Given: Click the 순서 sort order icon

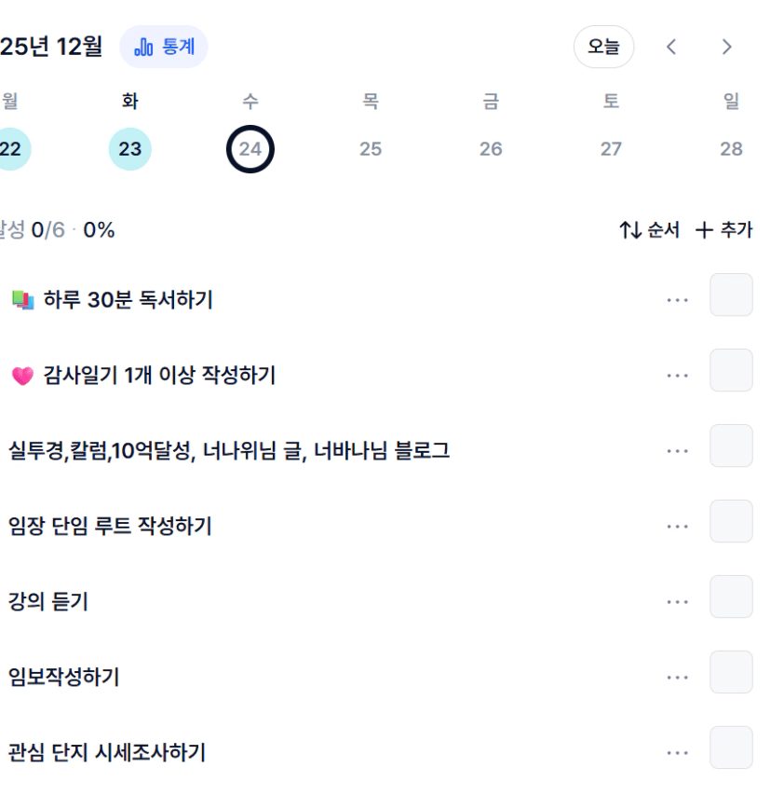Looking at the screenshot, I should click(x=630, y=229).
